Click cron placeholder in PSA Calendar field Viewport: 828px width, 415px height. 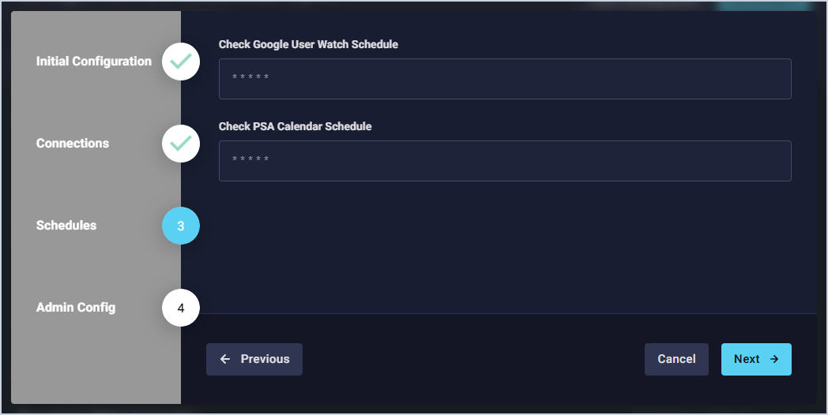point(251,161)
